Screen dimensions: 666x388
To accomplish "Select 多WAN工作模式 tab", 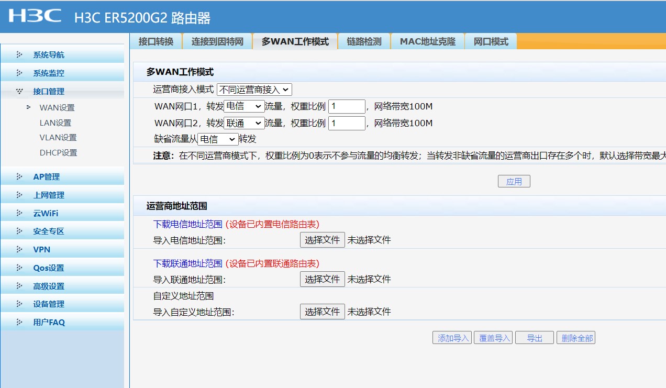I will (x=295, y=41).
